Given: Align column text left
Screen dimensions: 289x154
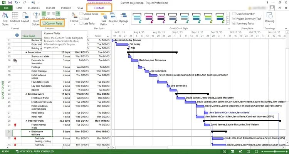Looking at the screenshot, I should coord(44,13).
